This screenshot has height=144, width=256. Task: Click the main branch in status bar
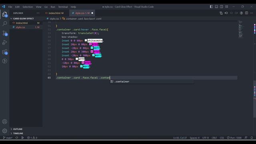[x=8, y=138]
